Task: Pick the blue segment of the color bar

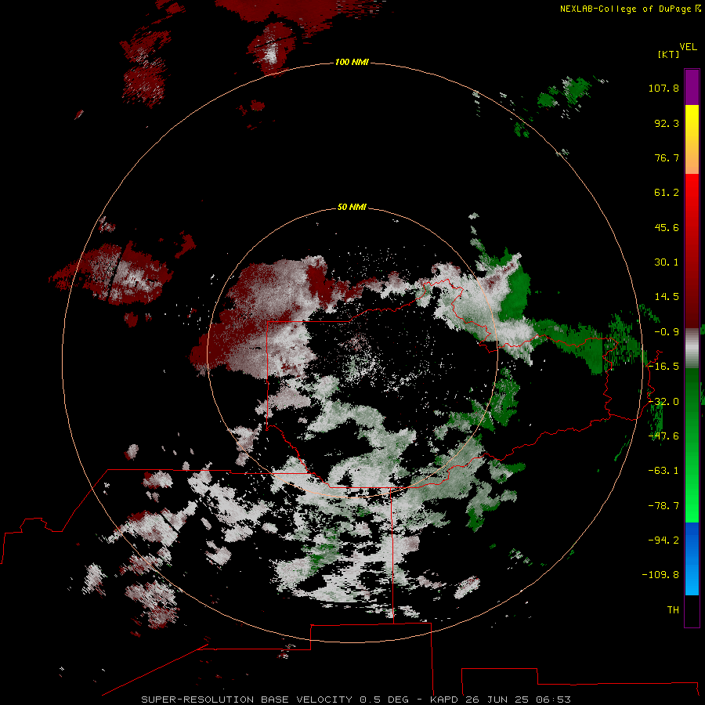Action: (x=692, y=559)
